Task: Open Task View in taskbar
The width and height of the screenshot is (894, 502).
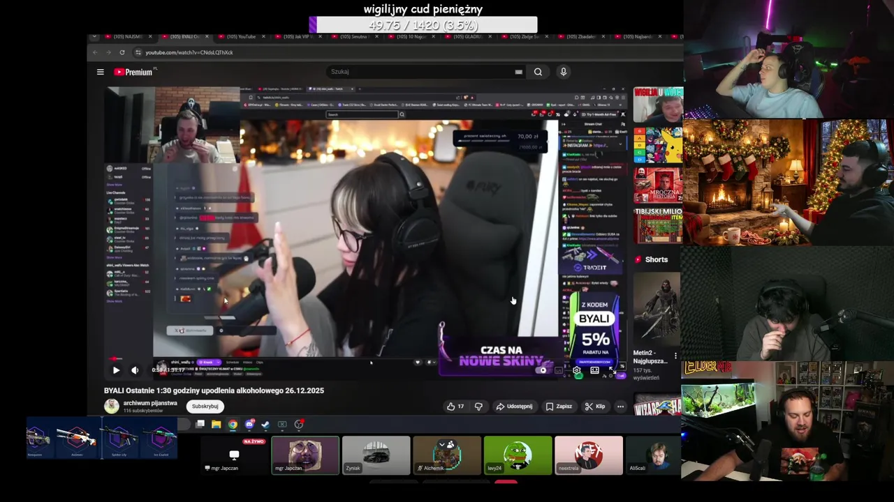Action: [200, 424]
